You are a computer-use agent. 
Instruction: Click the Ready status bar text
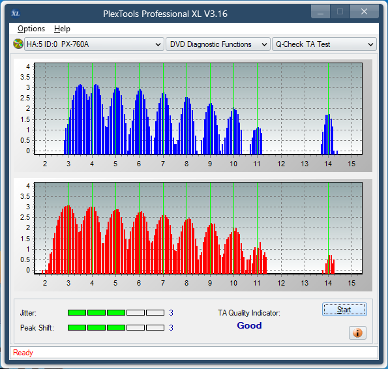coord(23,353)
